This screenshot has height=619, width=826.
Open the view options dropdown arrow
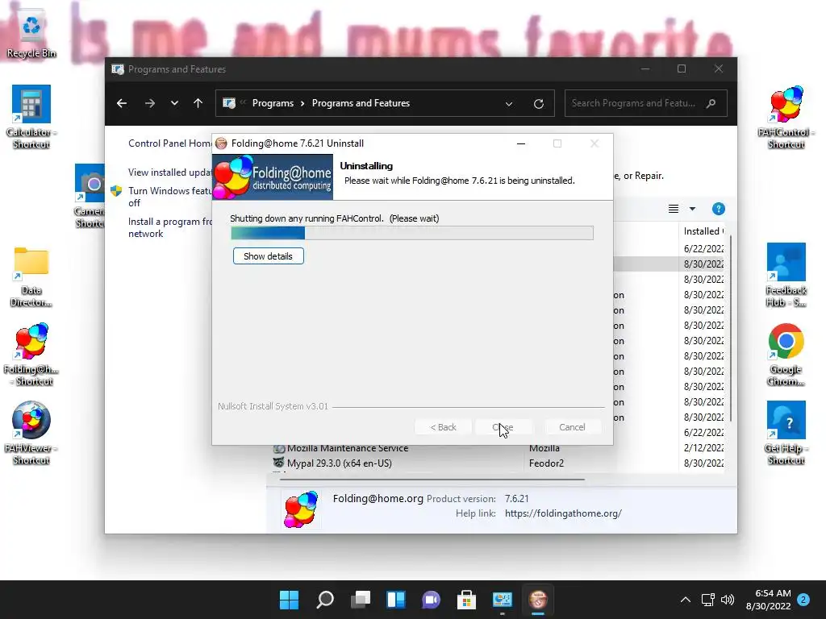click(692, 209)
